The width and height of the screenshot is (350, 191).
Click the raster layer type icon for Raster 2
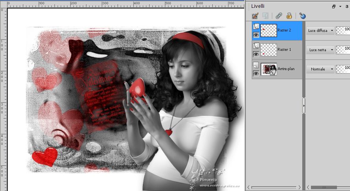[256, 26]
